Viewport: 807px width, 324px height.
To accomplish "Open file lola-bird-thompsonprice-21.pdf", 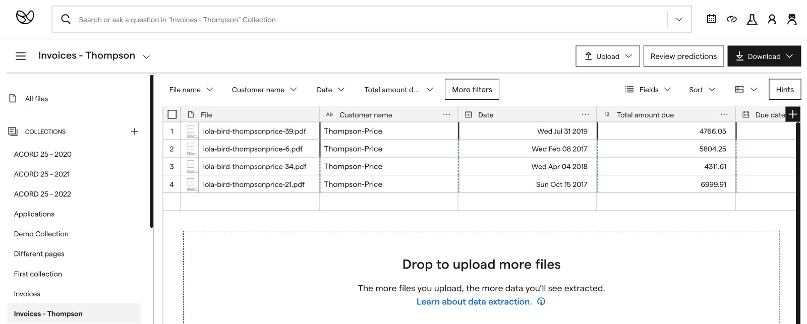I will pos(254,184).
